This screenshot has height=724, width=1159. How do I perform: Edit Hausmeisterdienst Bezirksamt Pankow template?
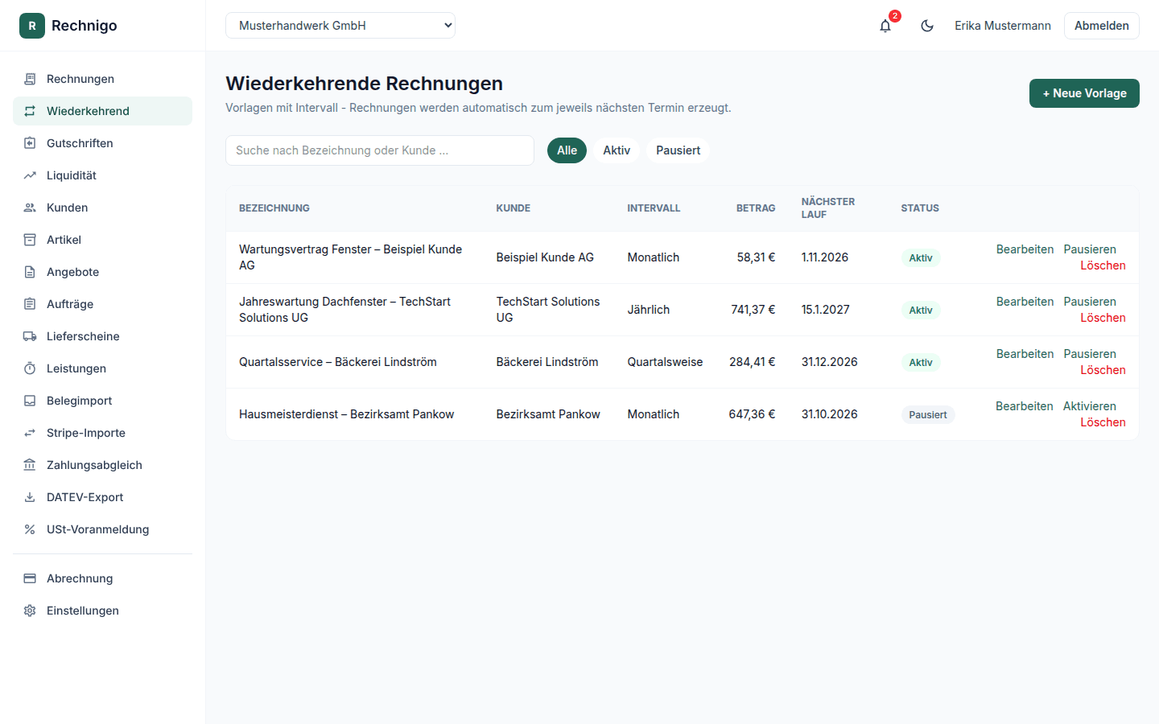(x=1024, y=406)
